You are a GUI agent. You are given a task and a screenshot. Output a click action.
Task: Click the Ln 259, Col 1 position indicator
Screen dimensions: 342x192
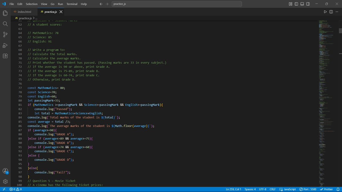[x=233, y=189]
